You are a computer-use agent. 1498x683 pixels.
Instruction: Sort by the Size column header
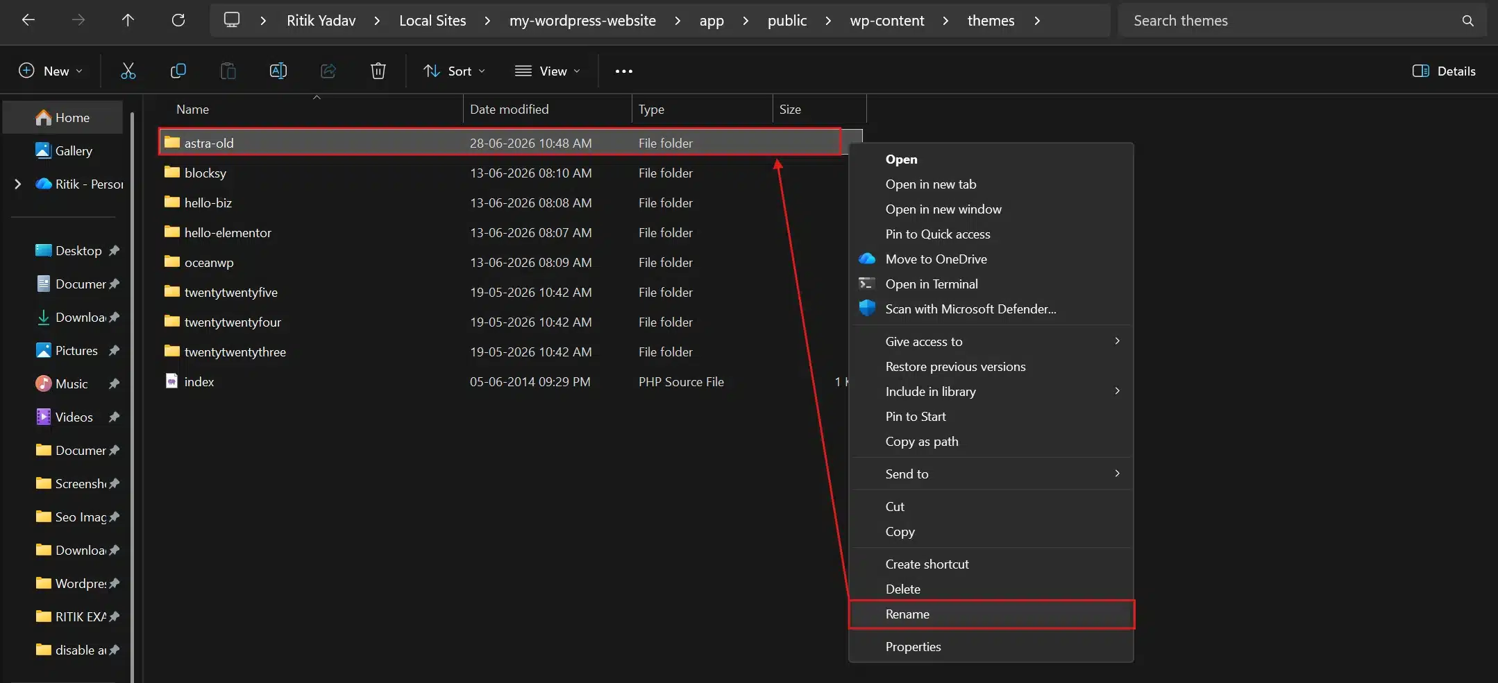tap(820, 109)
